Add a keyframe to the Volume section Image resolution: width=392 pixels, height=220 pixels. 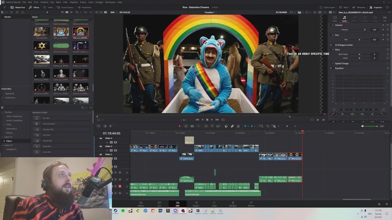pos(383,25)
